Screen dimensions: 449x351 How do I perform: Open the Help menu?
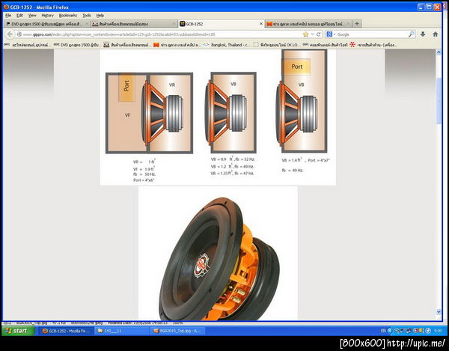tap(100, 16)
